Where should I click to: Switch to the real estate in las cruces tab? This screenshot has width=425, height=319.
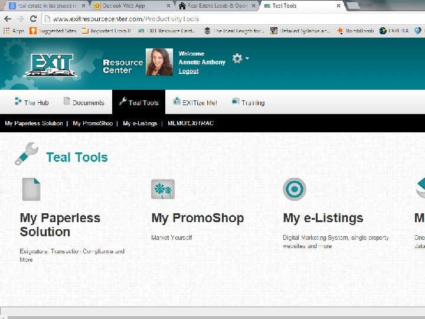click(x=46, y=6)
